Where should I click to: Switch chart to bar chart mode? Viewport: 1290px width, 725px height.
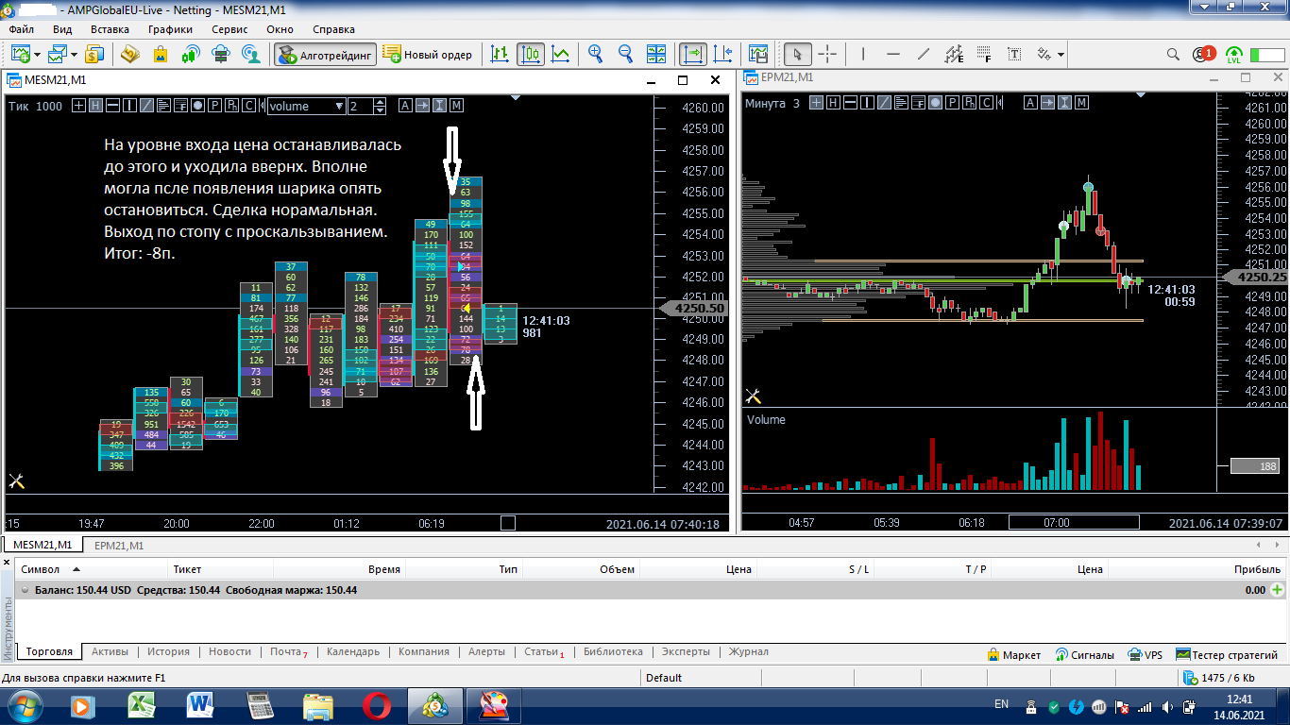(500, 55)
